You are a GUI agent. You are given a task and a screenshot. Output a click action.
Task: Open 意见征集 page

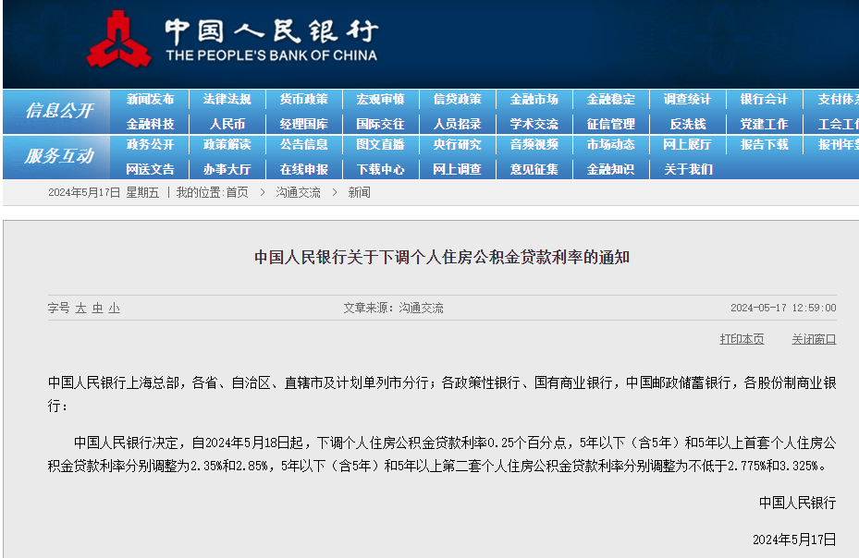tap(534, 169)
